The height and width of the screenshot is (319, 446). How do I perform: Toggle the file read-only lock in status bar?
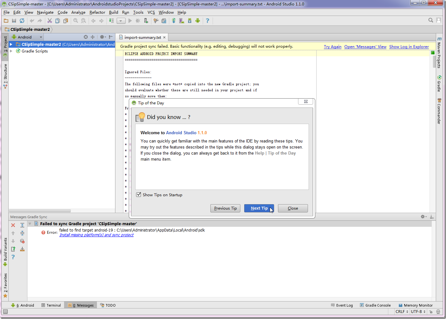[431, 312]
